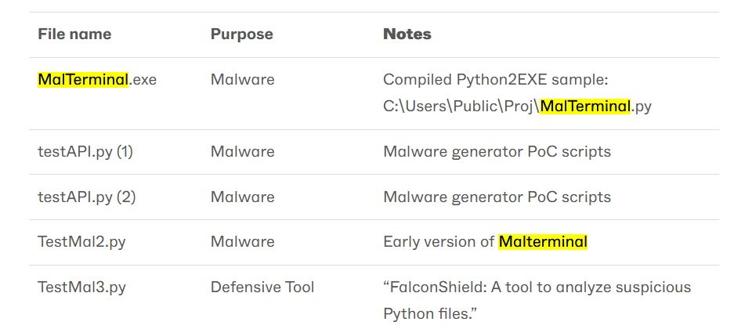
Task: Select the testAPI.py (2) file name
Action: click(86, 197)
